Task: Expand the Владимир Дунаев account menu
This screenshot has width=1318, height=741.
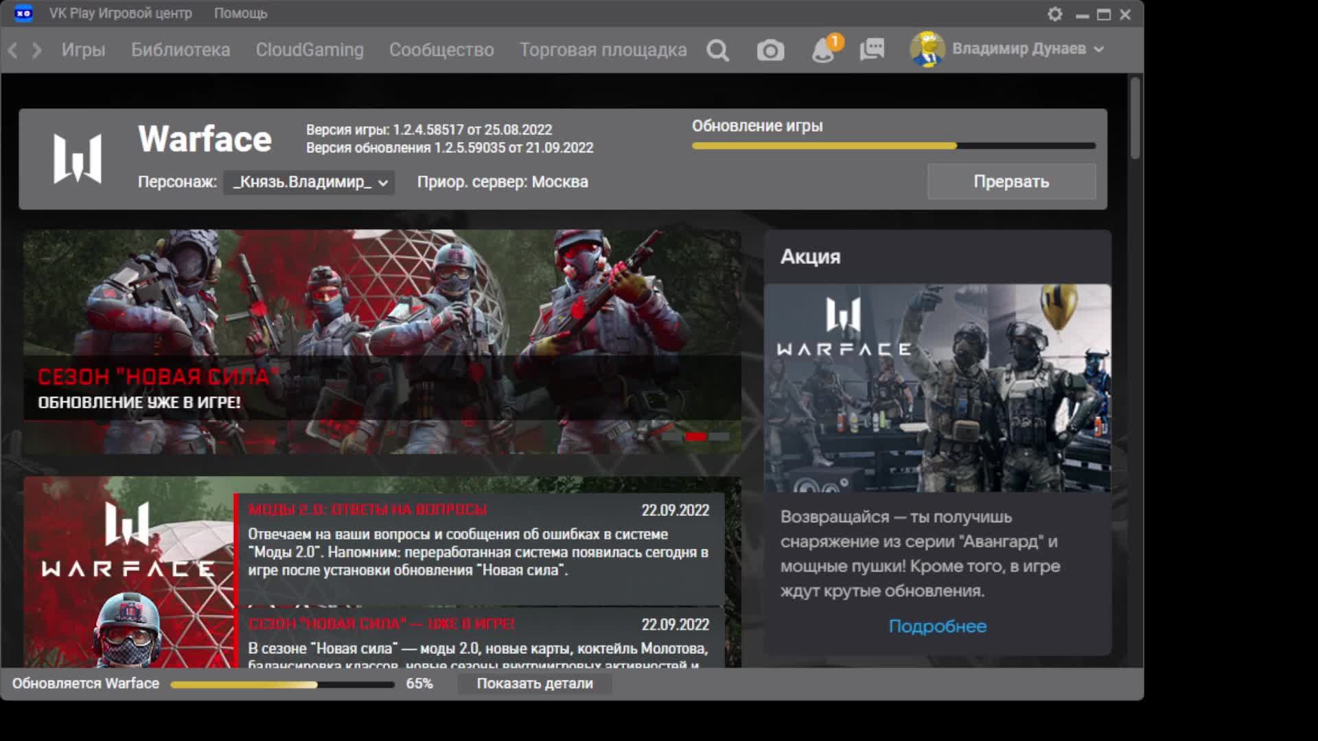Action: pos(1028,49)
